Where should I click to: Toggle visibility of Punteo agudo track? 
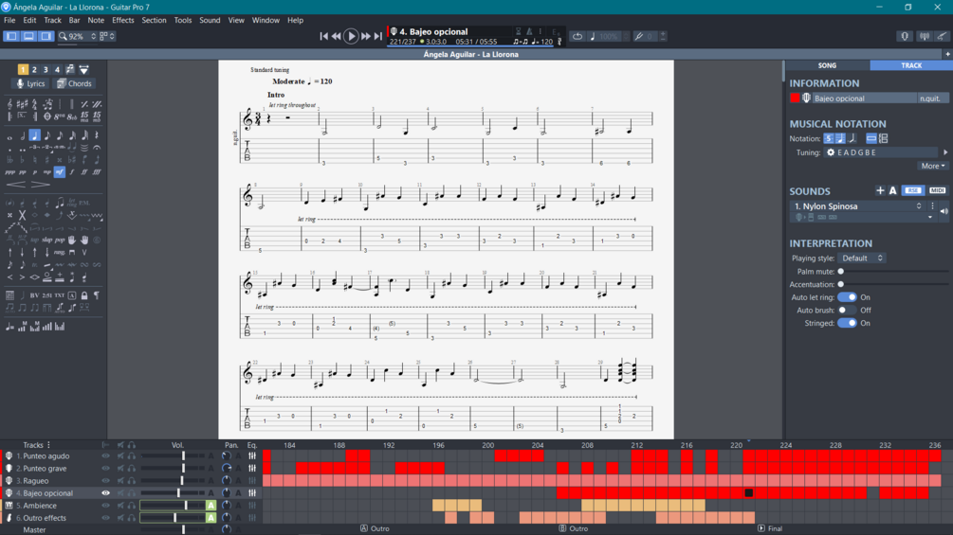pos(105,455)
